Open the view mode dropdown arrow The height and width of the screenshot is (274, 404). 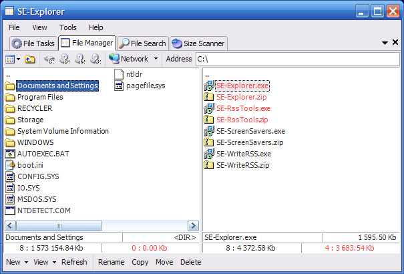[x=18, y=59]
